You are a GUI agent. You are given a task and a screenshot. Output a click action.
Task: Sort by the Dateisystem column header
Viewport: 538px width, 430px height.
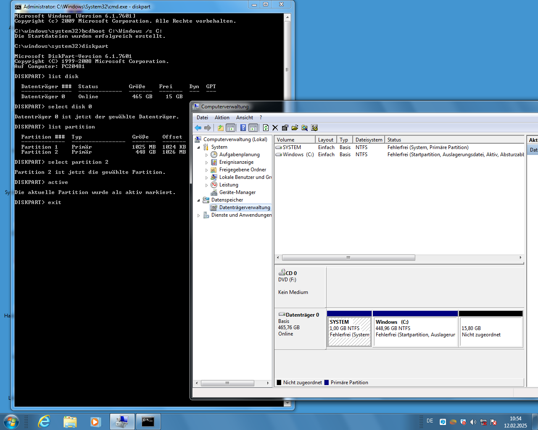coord(369,140)
